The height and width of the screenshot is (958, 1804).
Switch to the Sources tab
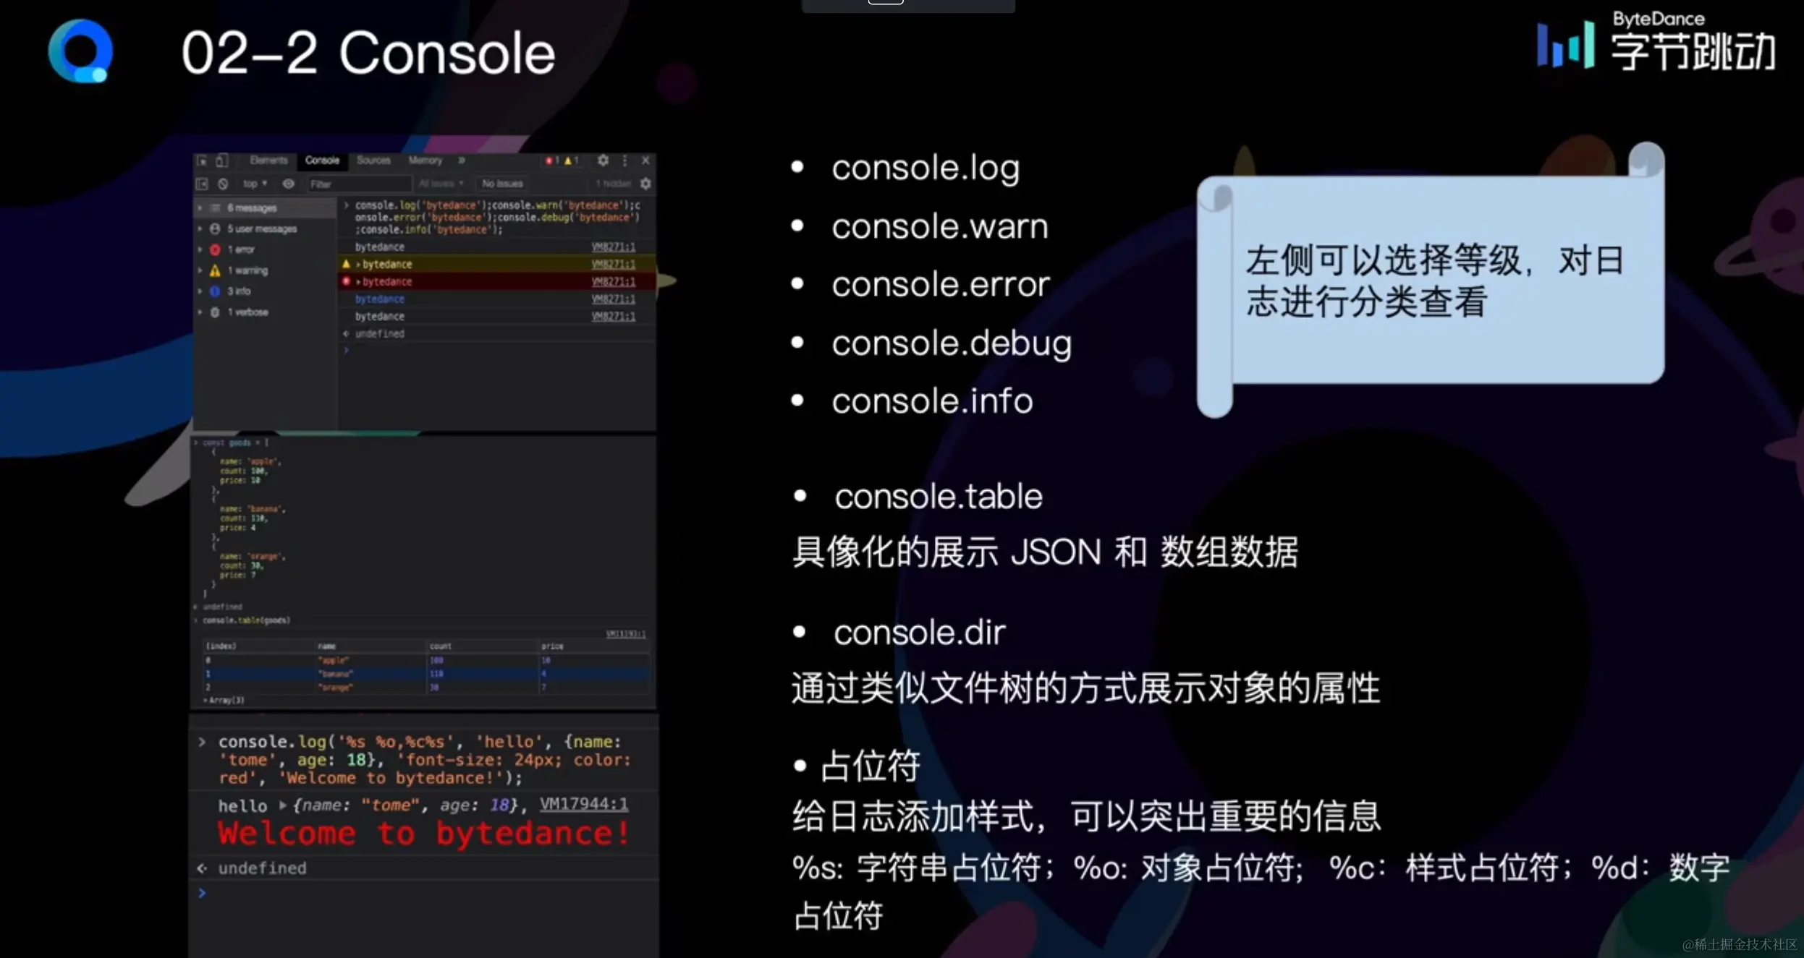(x=373, y=161)
